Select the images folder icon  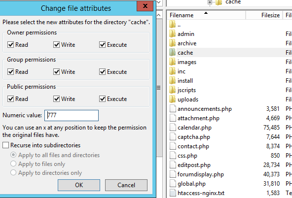coord(172,62)
